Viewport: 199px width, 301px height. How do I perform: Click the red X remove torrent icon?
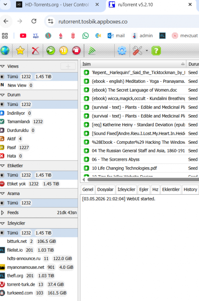pyautogui.click(x=35, y=51)
